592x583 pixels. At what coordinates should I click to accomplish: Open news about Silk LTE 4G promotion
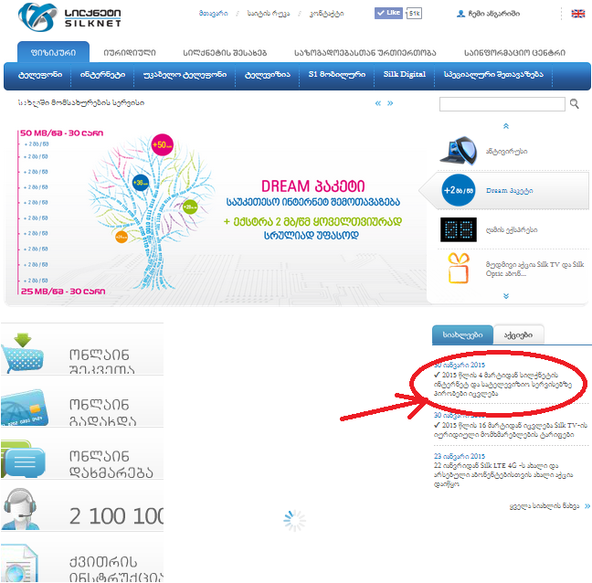503,474
